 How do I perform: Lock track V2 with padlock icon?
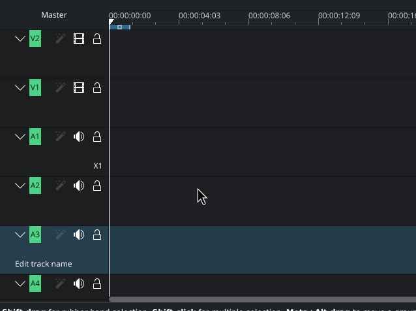pyautogui.click(x=97, y=39)
